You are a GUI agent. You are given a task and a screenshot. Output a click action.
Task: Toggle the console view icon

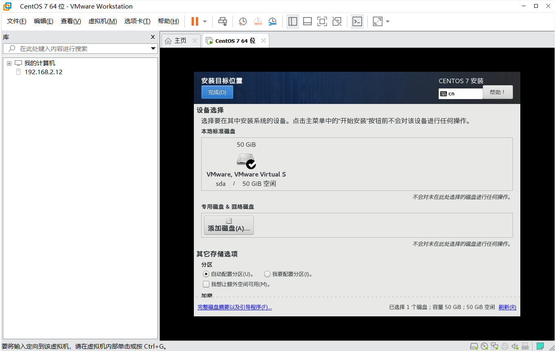click(357, 21)
